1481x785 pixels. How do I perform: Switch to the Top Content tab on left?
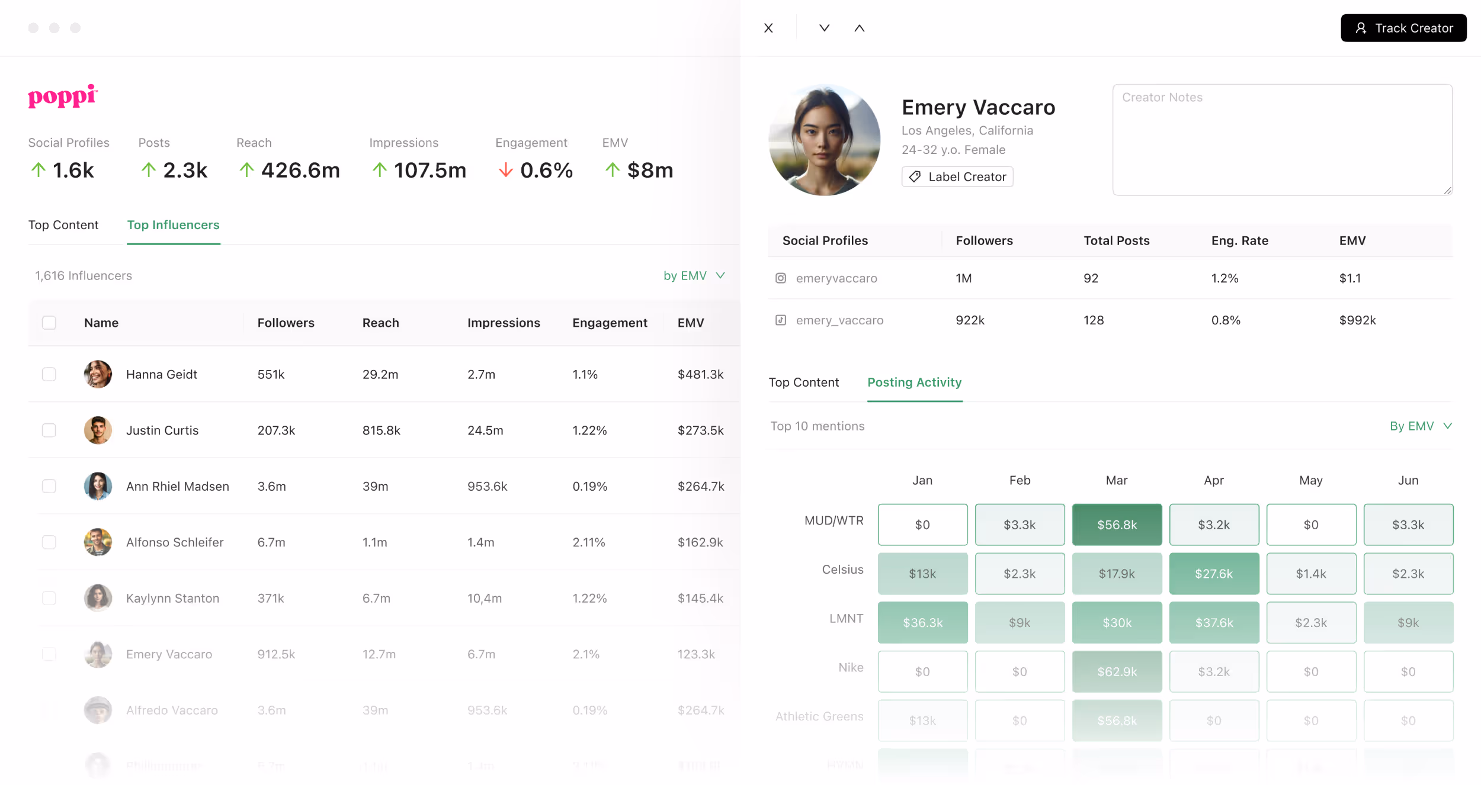[x=63, y=225]
